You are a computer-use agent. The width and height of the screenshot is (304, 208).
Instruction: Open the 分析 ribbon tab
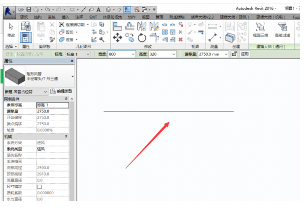pyautogui.click(x=93, y=17)
